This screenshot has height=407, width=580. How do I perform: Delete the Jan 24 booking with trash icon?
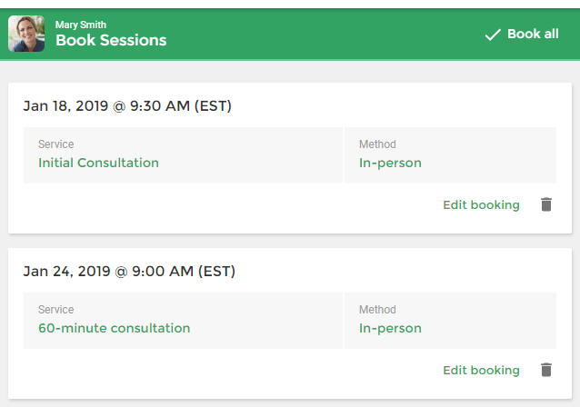546,370
